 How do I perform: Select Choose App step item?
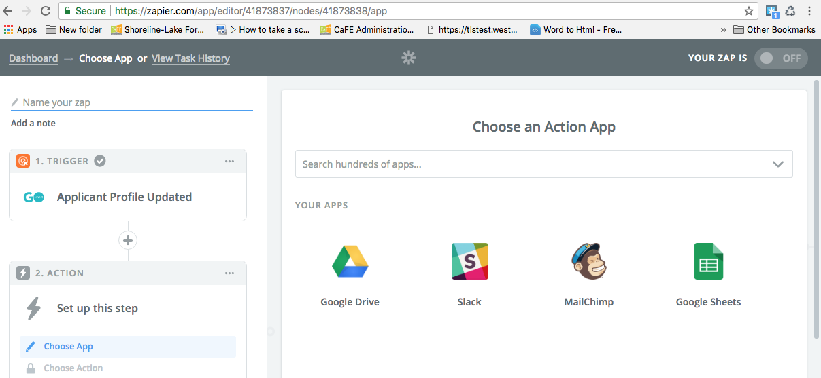128,347
